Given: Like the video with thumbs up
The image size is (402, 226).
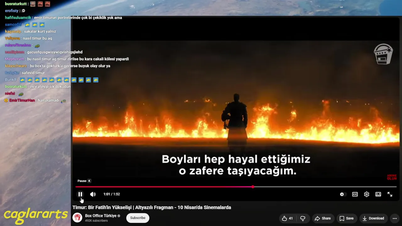Looking at the screenshot, I should [x=287, y=218].
